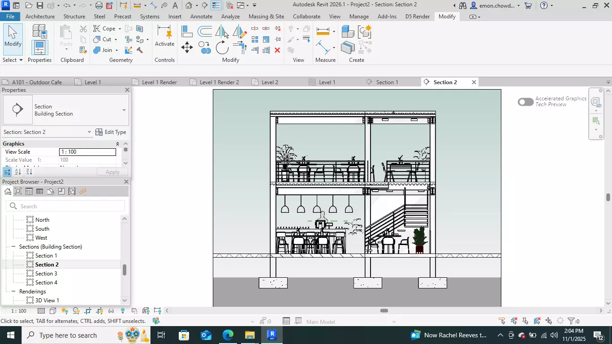612x344 pixels.
Task: Choose the Offset tool
Action: click(205, 31)
